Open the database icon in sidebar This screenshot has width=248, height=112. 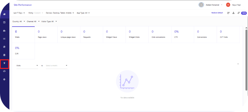(4, 55)
